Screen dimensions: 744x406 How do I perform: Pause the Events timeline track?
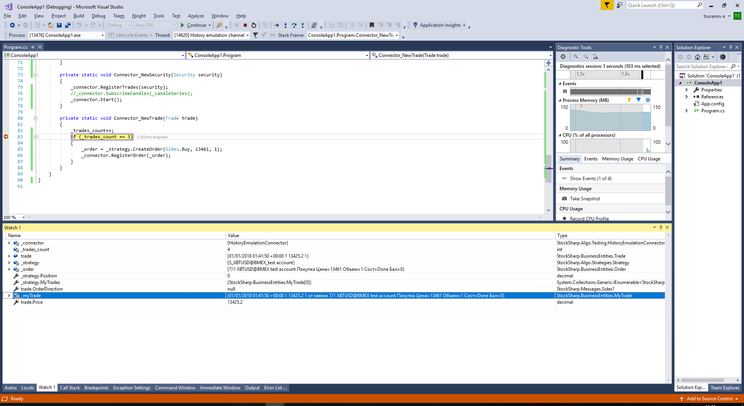point(565,91)
